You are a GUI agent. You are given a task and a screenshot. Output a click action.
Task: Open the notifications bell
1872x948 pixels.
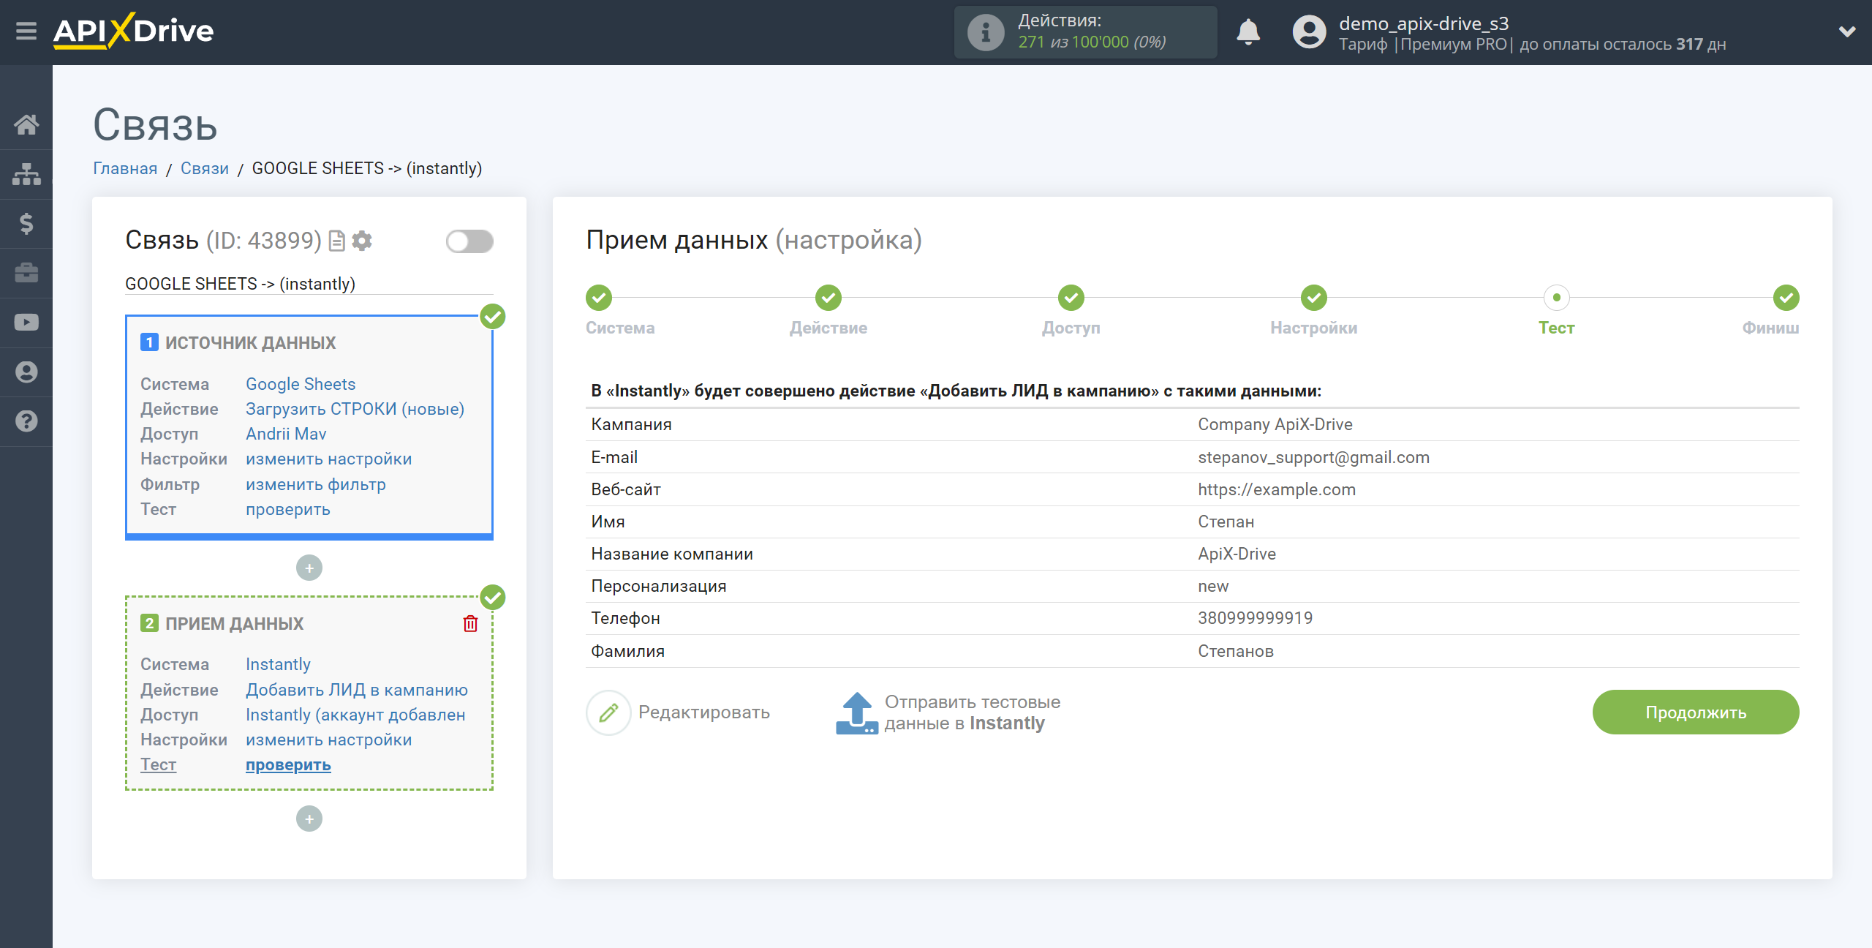click(1248, 32)
